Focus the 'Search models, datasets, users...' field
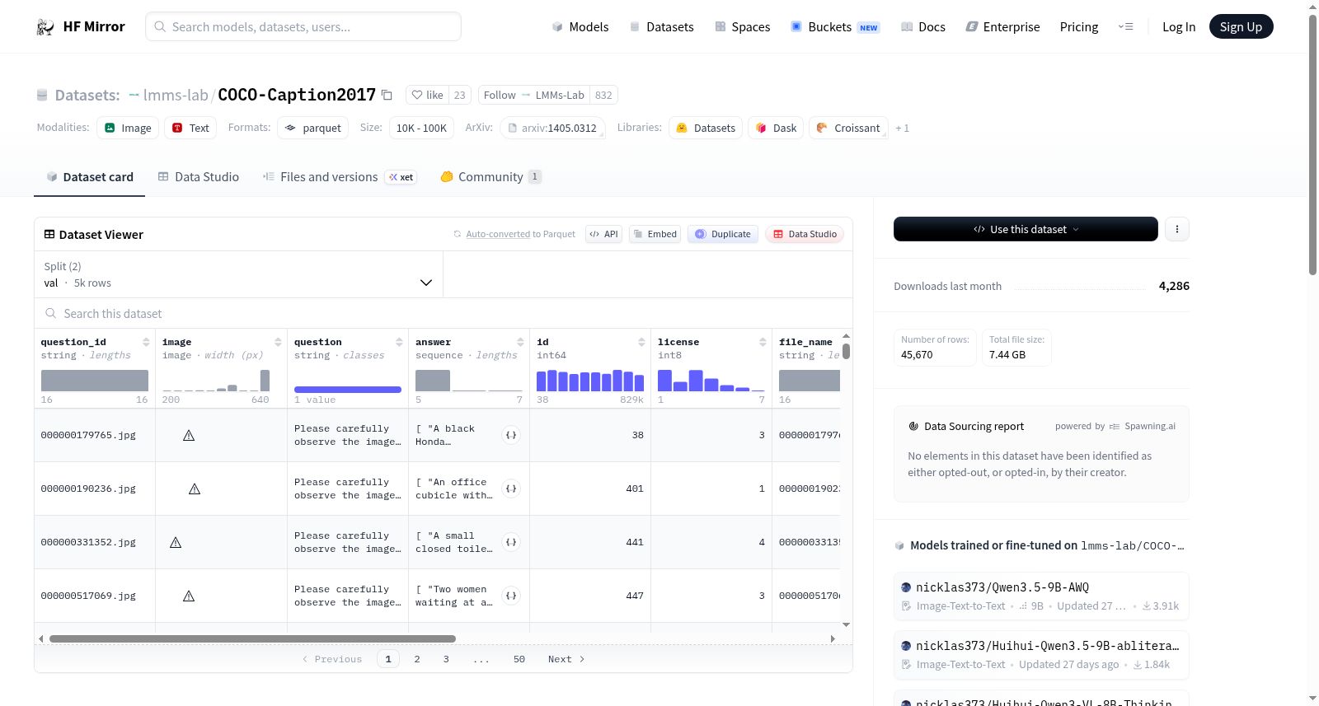Screen dimensions: 1319x706 point(303,26)
